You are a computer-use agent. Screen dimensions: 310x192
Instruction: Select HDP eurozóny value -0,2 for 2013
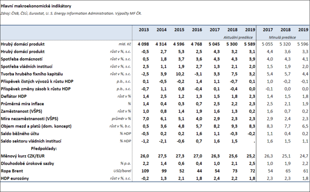coord(145,178)
